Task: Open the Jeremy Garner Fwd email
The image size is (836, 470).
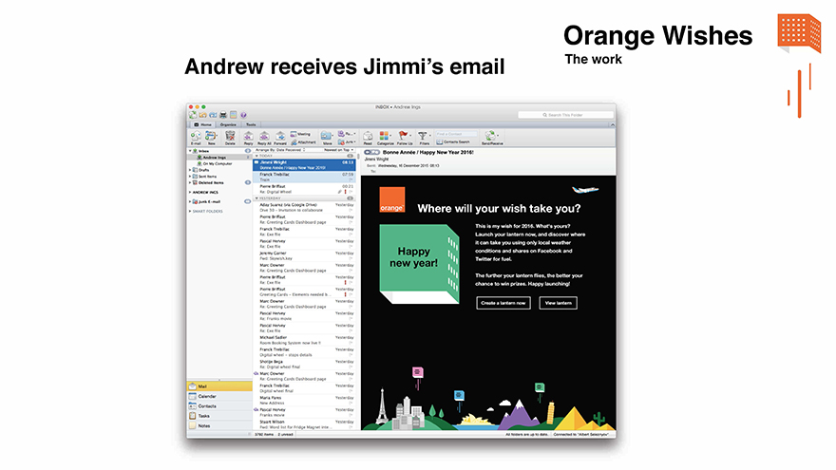Action: [304, 255]
